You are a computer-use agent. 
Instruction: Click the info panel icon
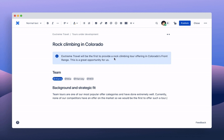(x=57, y=56)
